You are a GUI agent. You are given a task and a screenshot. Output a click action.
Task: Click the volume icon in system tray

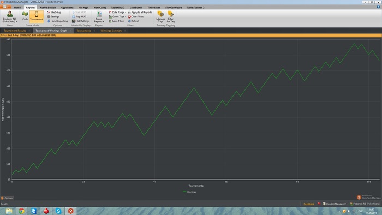349,211
